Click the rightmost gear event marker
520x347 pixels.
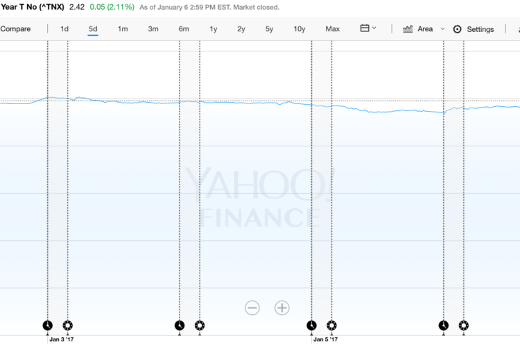click(464, 325)
